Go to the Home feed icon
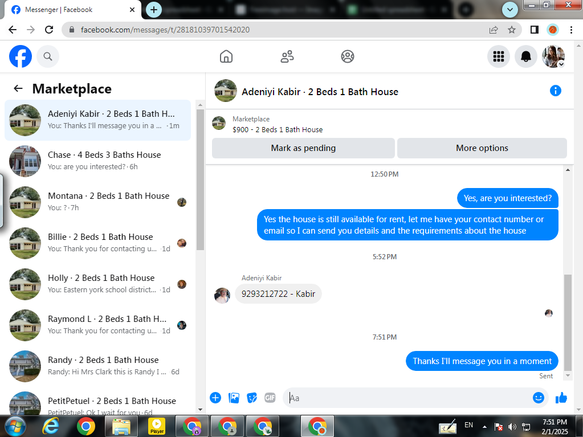The width and height of the screenshot is (583, 437). pyautogui.click(x=226, y=56)
